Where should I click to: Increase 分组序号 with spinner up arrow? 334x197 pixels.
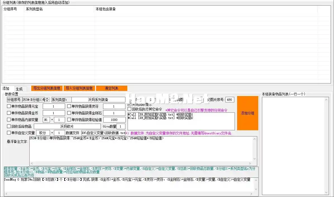click(47, 98)
